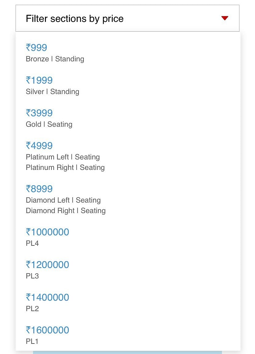Choose the Silver Standing section
Screen dimensions: 255x354
tap(52, 92)
